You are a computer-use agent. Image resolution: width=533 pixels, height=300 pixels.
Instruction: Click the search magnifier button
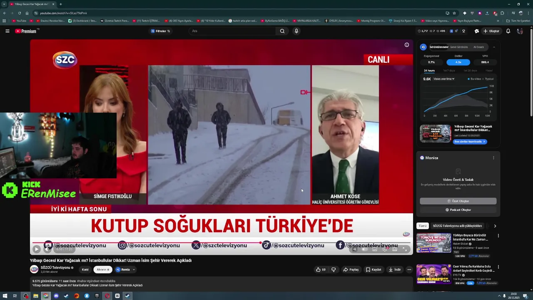pyautogui.click(x=282, y=31)
